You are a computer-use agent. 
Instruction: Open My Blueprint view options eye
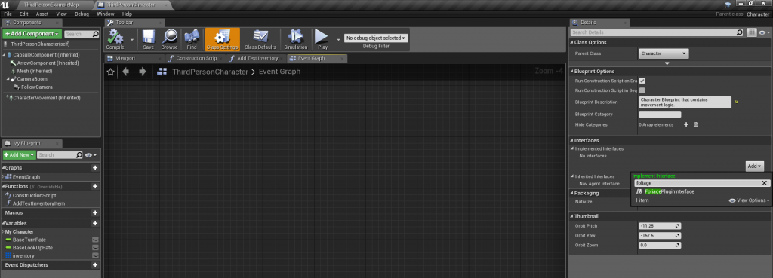point(91,155)
